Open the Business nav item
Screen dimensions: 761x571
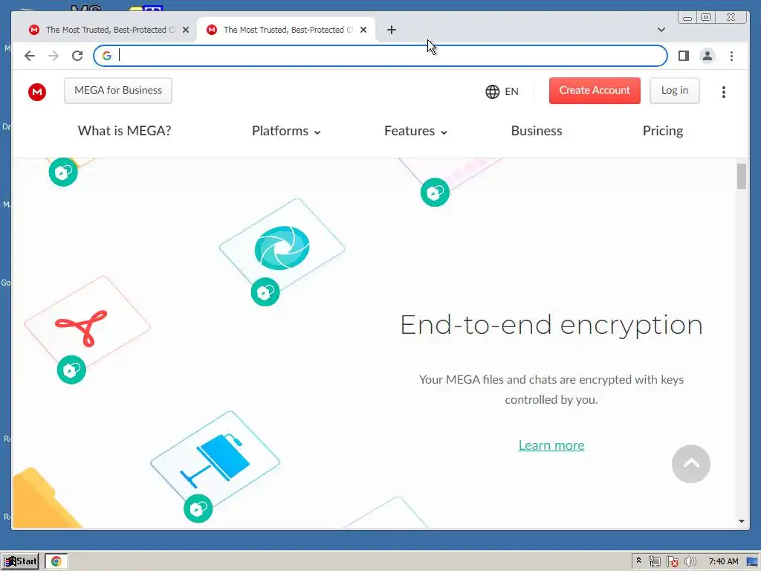(537, 131)
